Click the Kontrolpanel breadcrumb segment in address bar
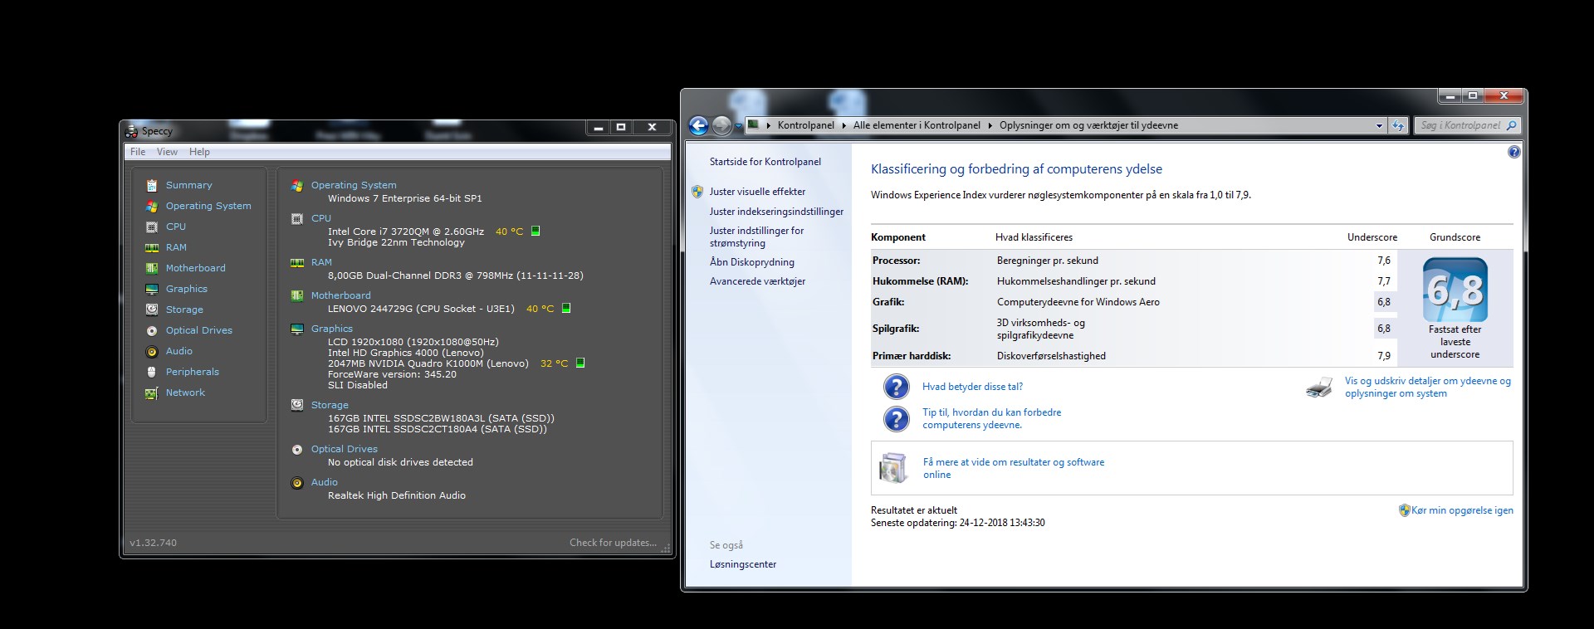The height and width of the screenshot is (629, 1594). pos(805,125)
